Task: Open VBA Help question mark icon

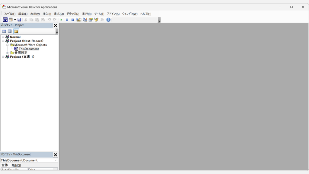Action: pos(108,20)
